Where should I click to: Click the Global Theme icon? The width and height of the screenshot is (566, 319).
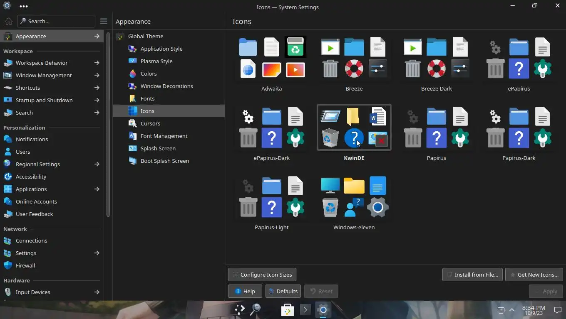tap(120, 36)
